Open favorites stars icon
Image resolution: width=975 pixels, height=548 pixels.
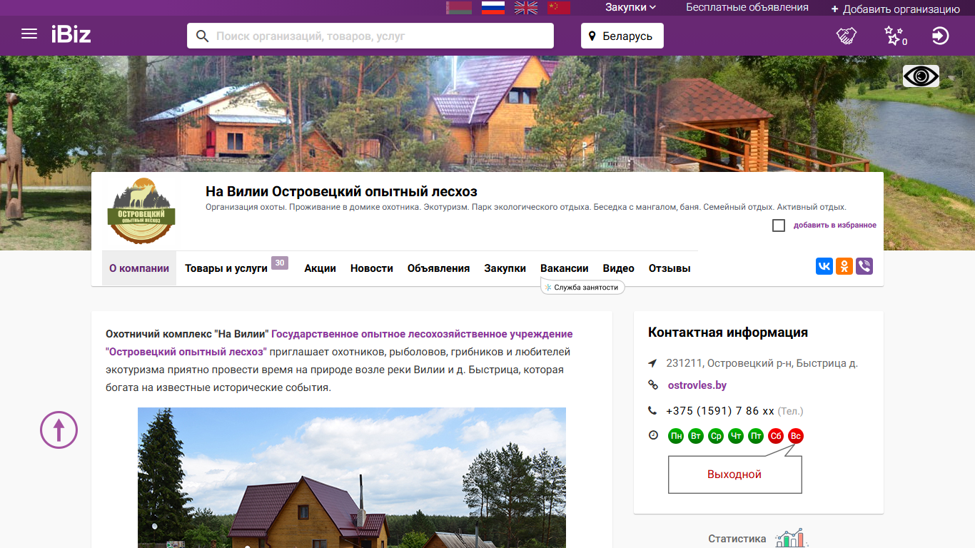(895, 36)
